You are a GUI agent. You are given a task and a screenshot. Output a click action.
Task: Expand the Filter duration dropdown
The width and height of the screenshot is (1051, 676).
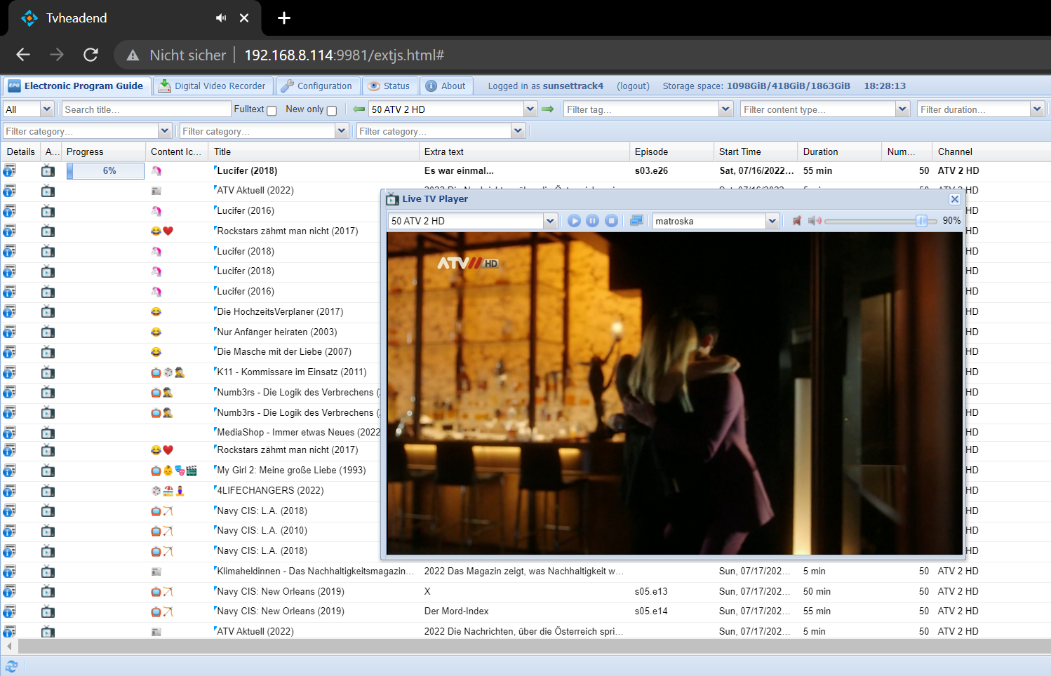click(x=1037, y=109)
